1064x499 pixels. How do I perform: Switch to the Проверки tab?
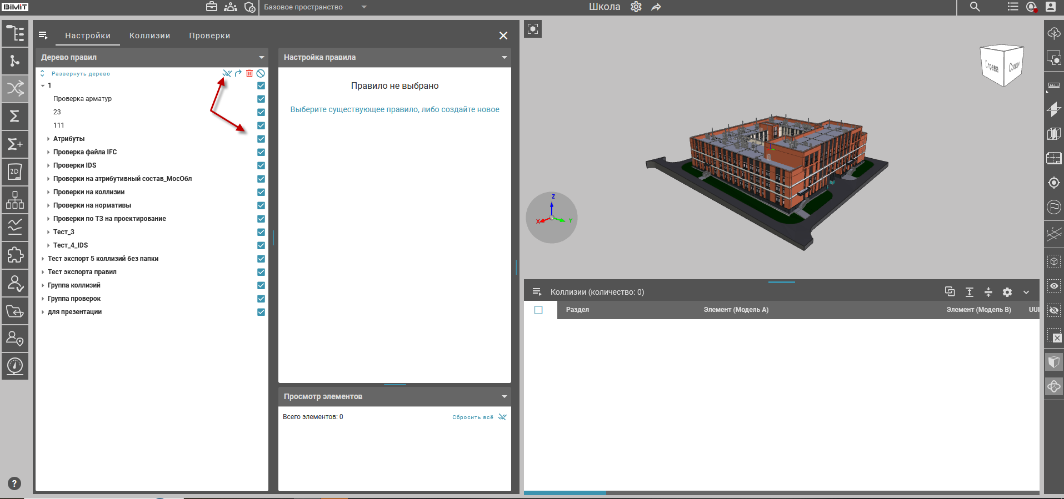pos(209,36)
